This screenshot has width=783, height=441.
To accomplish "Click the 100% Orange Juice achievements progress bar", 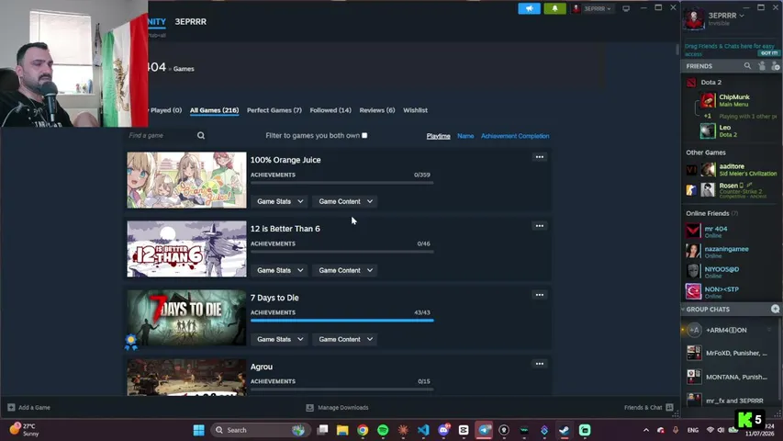I will pos(342,183).
